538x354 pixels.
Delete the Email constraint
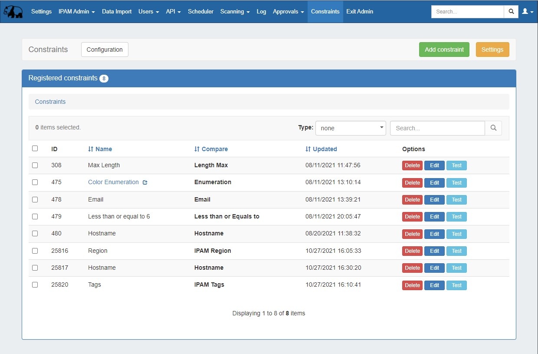412,200
